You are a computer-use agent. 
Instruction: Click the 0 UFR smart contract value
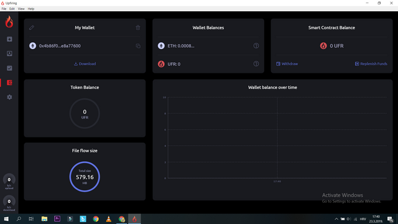click(x=336, y=46)
